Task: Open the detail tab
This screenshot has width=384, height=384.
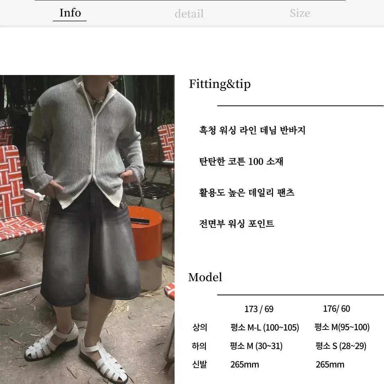Action: pyautogui.click(x=189, y=14)
